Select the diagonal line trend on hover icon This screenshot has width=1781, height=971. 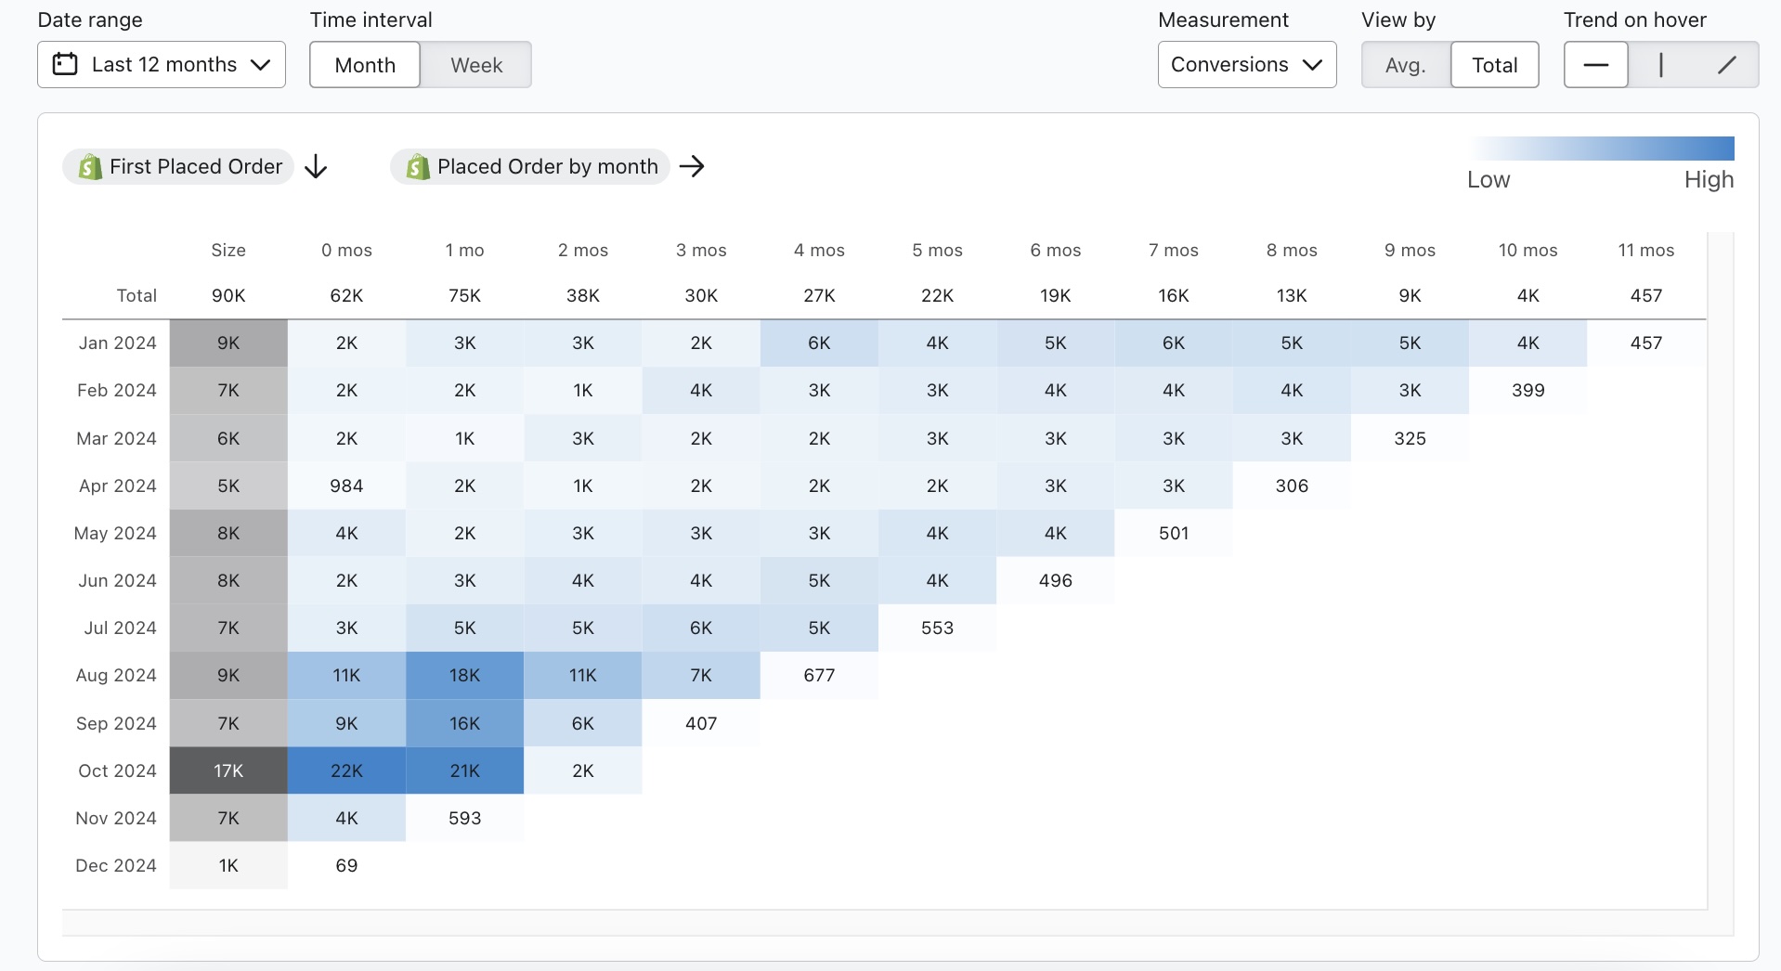[1726, 65]
